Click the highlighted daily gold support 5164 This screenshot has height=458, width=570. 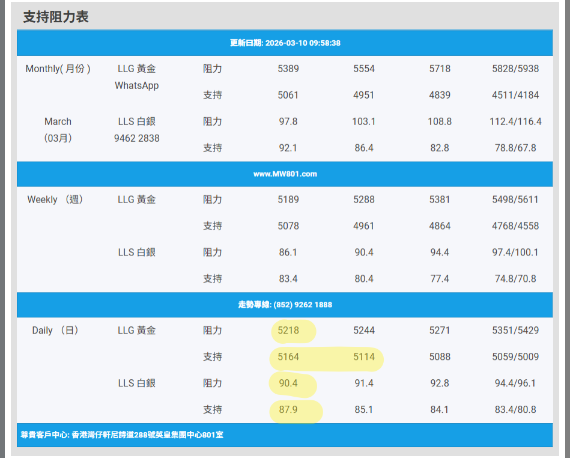click(288, 357)
